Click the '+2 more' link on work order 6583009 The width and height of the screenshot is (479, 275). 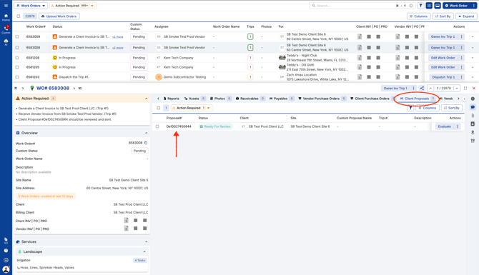pos(118,37)
